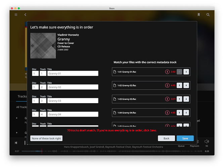Click warning icon on 1-01 Granny 01.flac
The height and width of the screenshot is (168, 224).
(167, 72)
